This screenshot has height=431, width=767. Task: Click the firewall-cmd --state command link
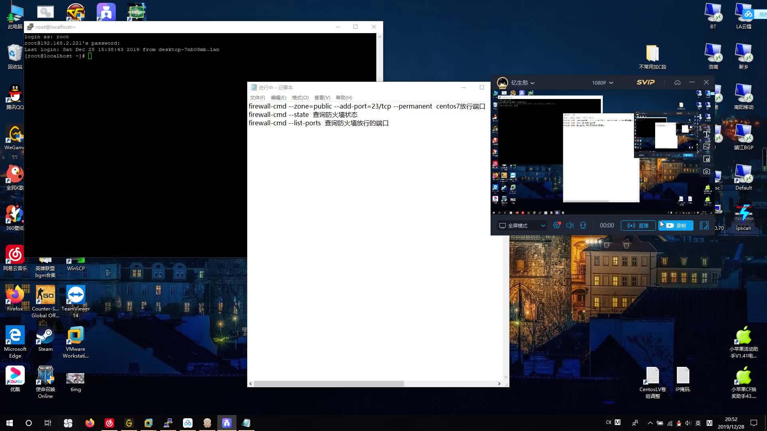tap(279, 114)
